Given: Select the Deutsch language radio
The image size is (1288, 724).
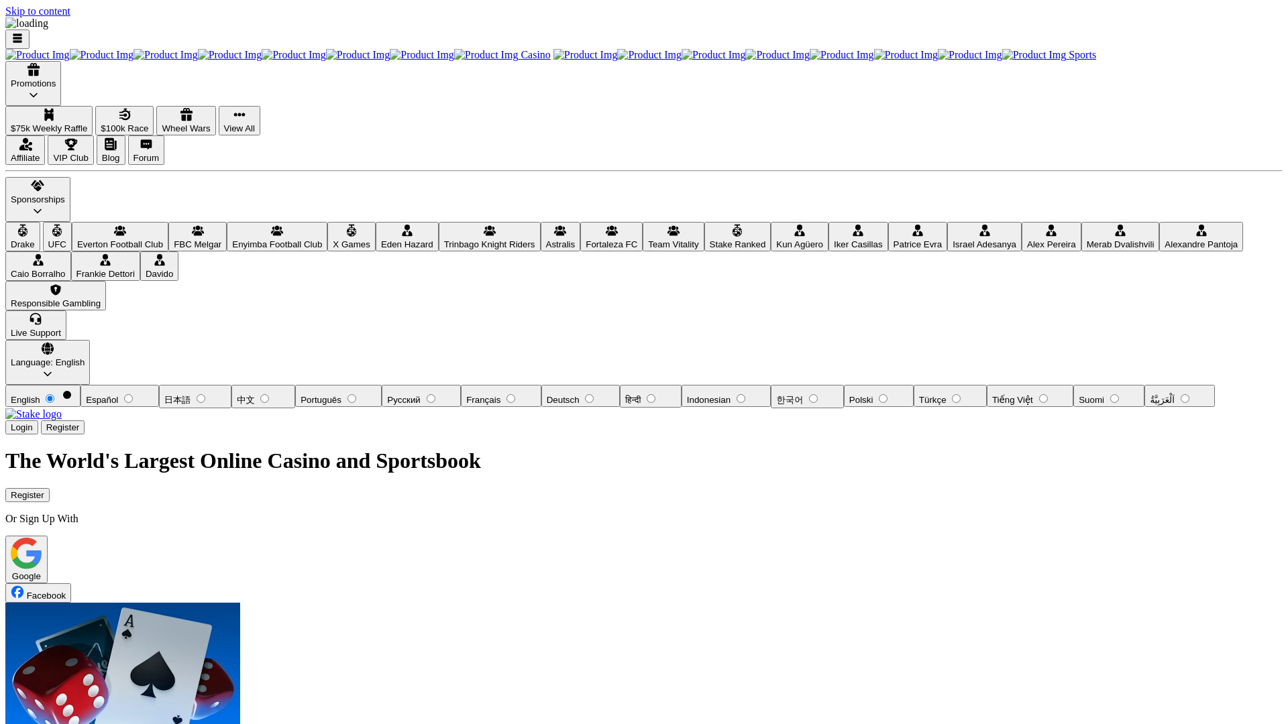Looking at the screenshot, I should click(589, 399).
